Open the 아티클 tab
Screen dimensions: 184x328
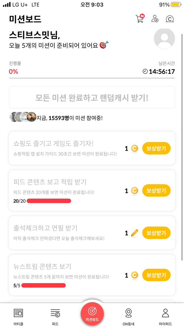click(x=18, y=316)
